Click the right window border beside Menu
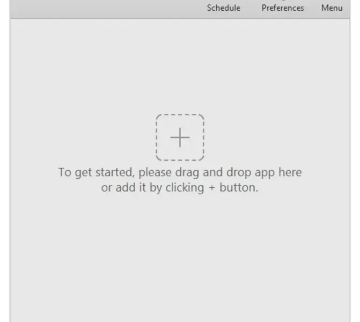The image size is (360, 322). 350,9
